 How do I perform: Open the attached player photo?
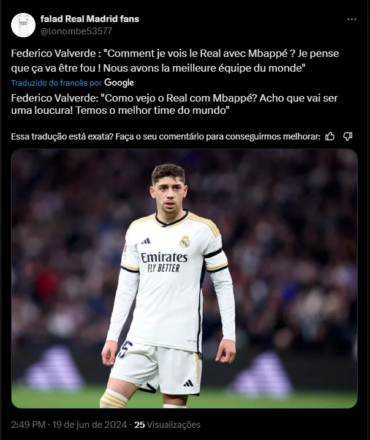[184, 278]
